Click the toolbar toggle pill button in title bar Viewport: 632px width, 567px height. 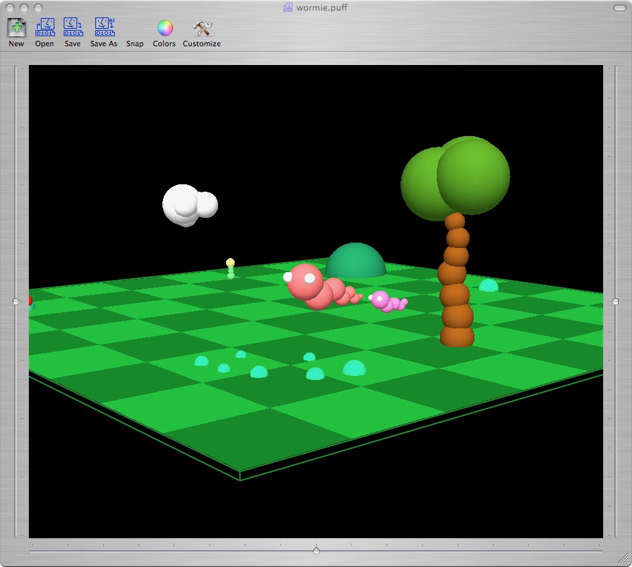619,8
